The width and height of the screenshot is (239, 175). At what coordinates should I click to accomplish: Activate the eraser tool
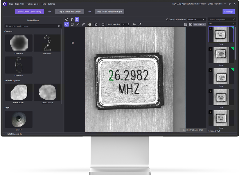(90, 24)
